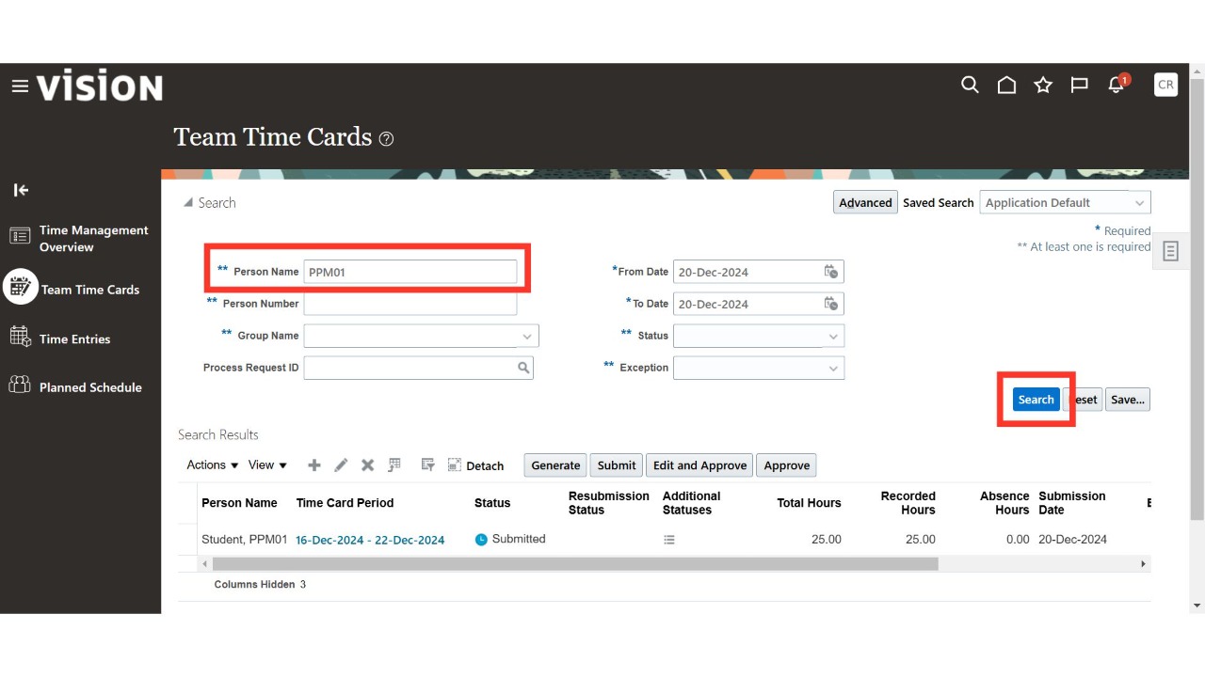Click the blue Search button
Screen dimensions: 1205x677
pos(1036,400)
